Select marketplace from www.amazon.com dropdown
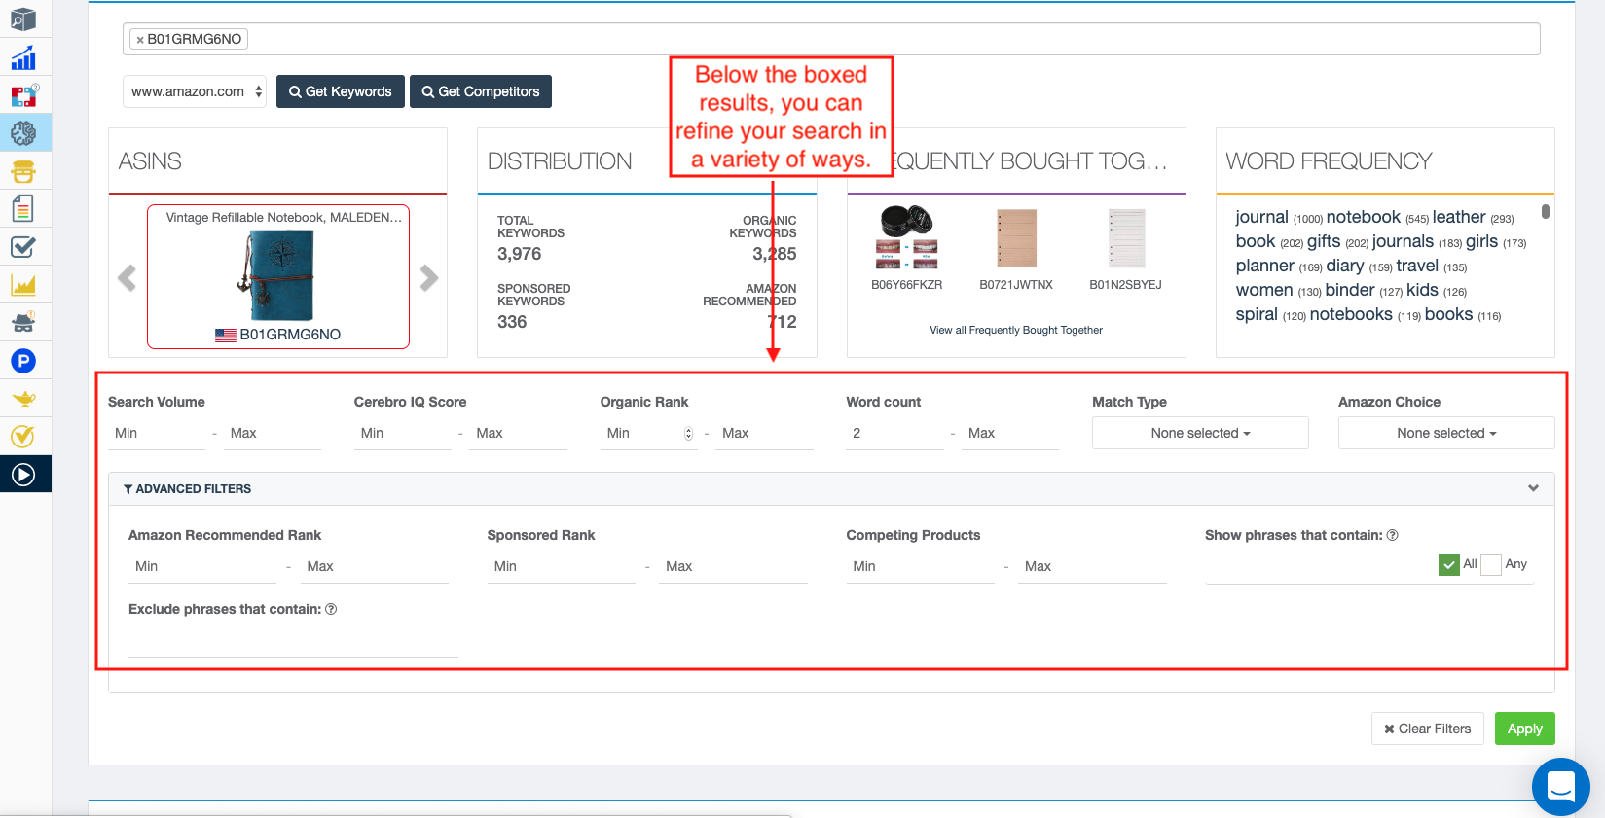Screen dimensions: 1605x818 [195, 91]
